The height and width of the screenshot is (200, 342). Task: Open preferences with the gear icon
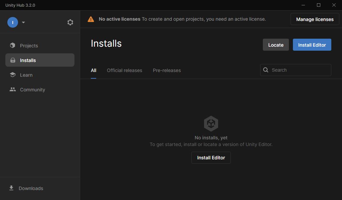70,22
